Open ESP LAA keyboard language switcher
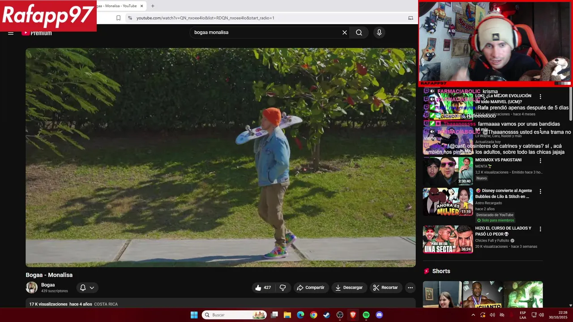 pyautogui.click(x=523, y=315)
